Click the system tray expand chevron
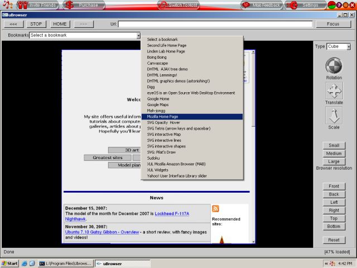Image resolution: width=357 pixels, height=268 pixels. 326,264
